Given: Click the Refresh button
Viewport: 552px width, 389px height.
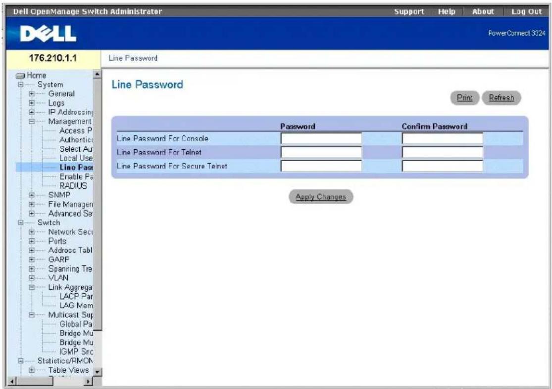Looking at the screenshot, I should tap(502, 98).
